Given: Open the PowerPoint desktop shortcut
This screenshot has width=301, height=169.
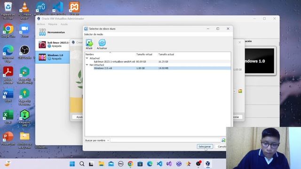Looking at the screenshot, I should click(x=8, y=138).
